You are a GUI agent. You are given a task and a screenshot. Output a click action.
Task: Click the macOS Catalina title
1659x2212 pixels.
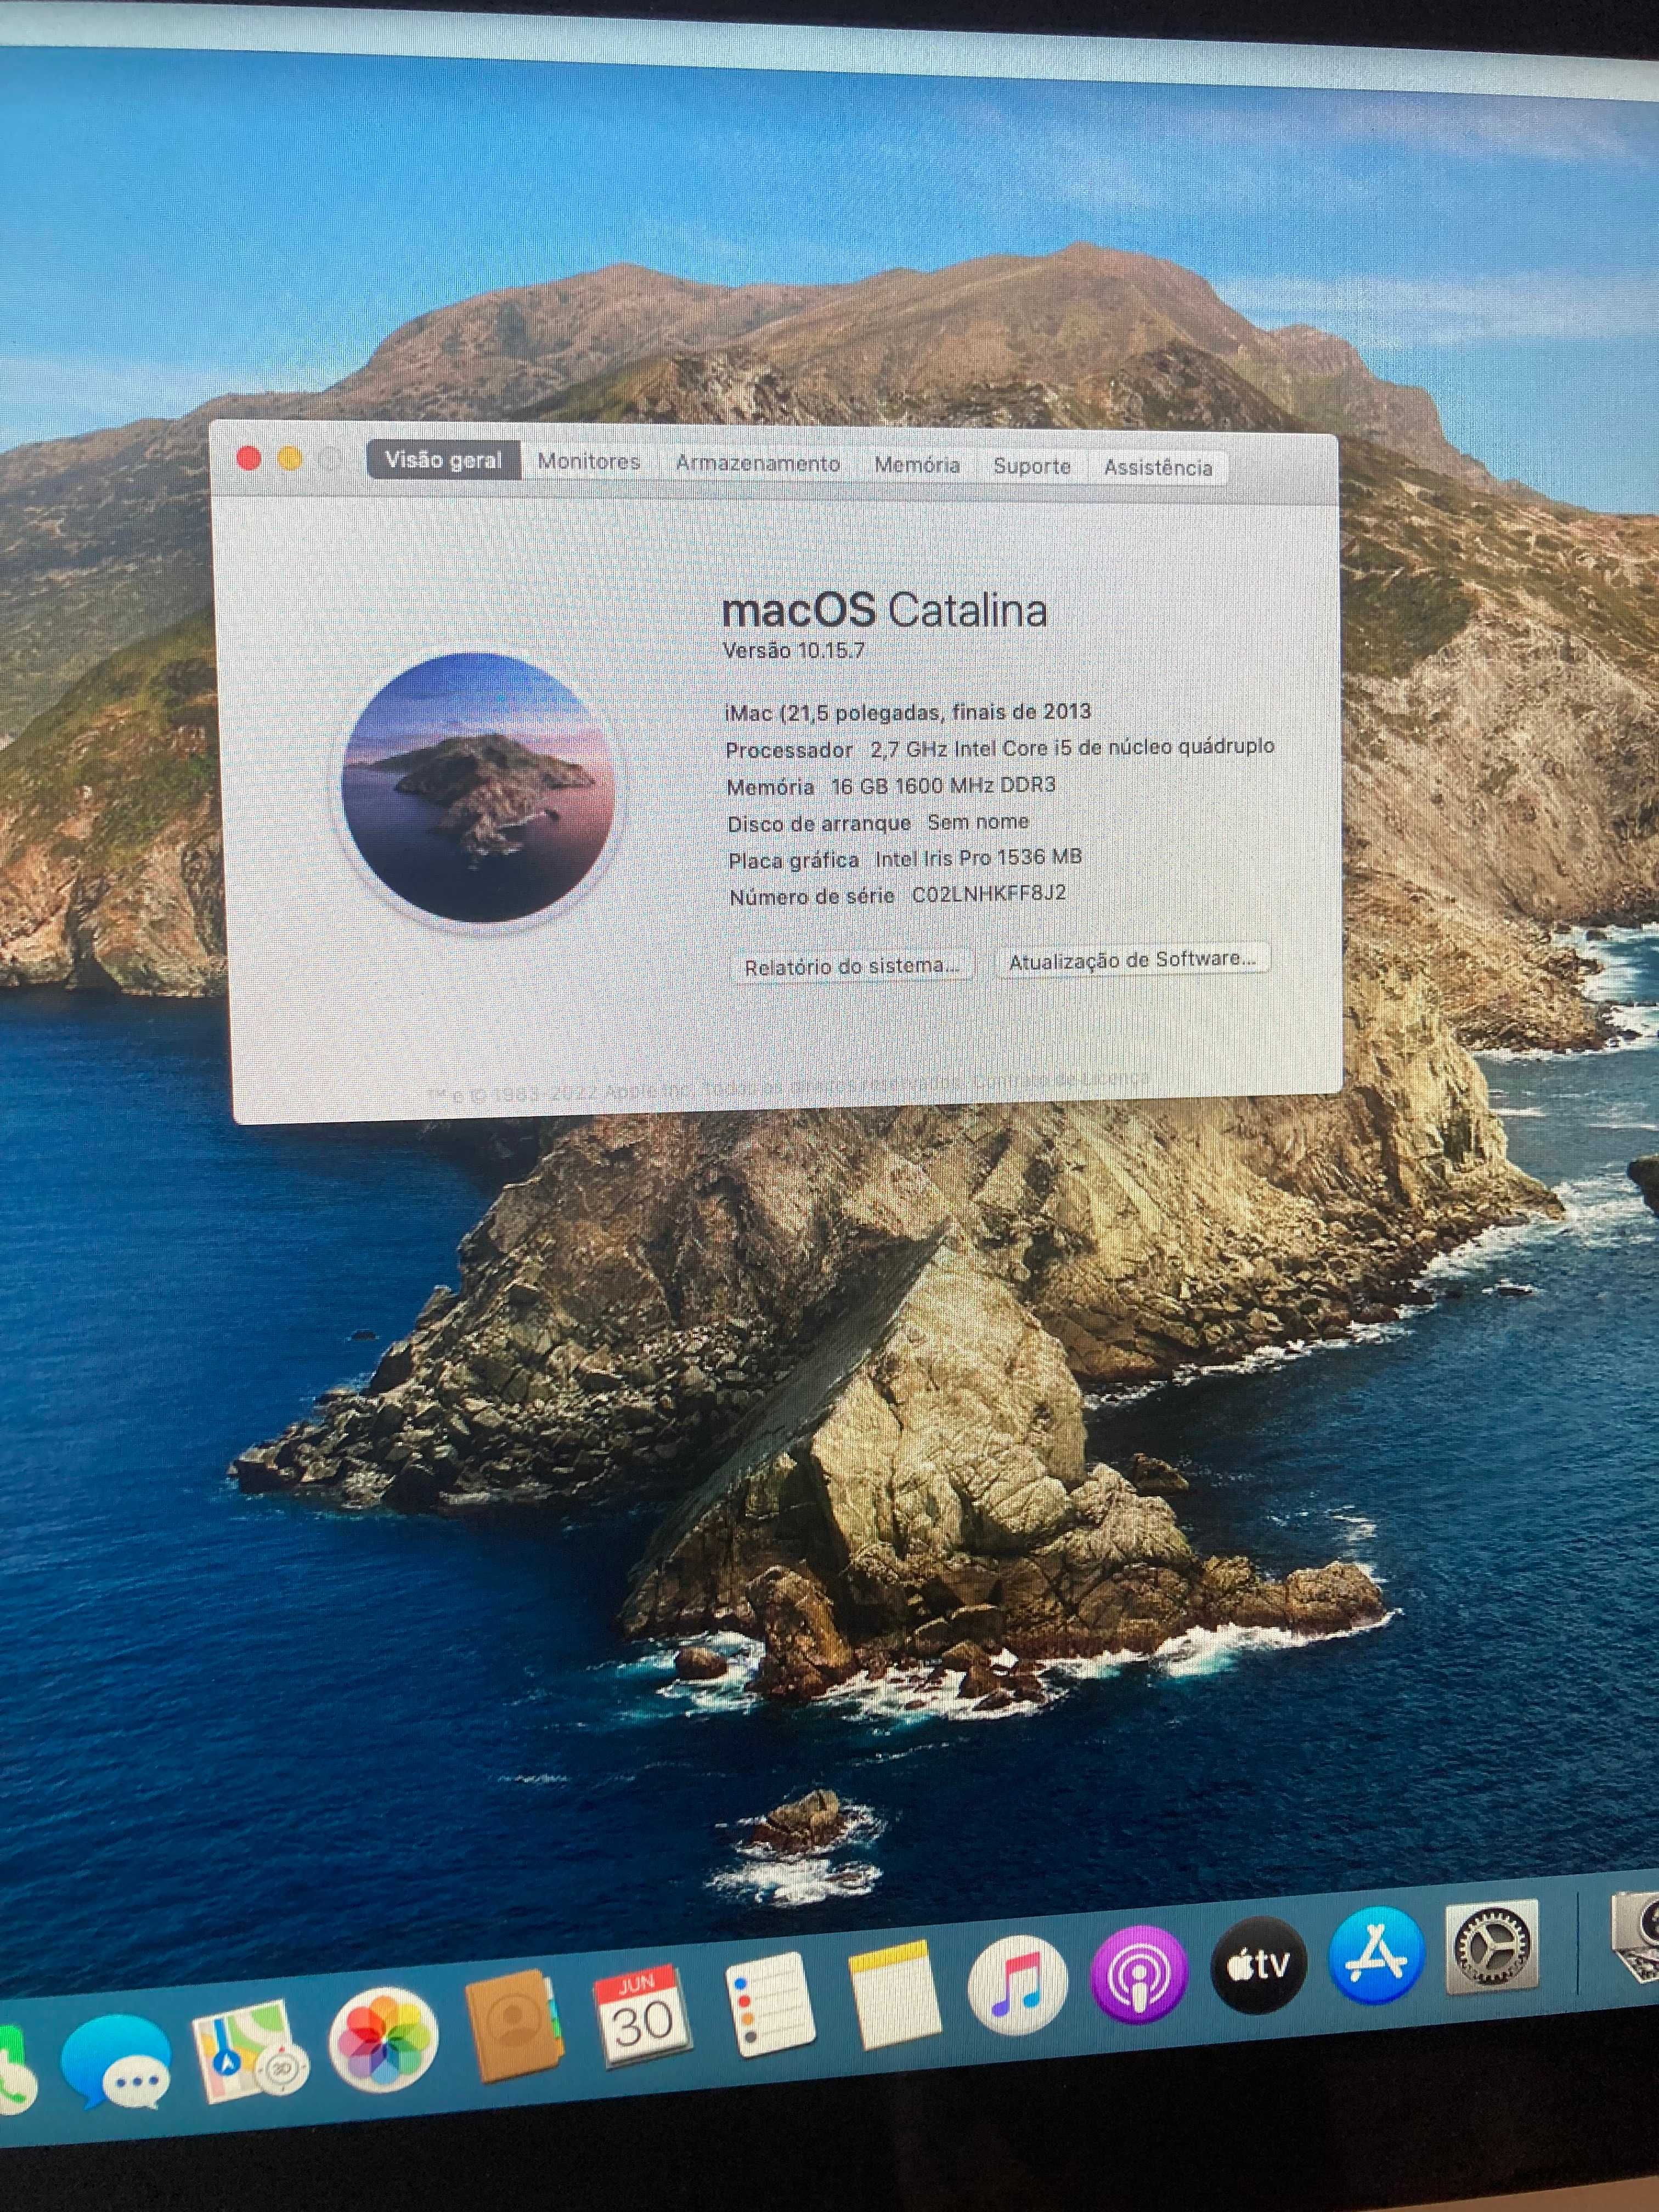click(x=884, y=610)
